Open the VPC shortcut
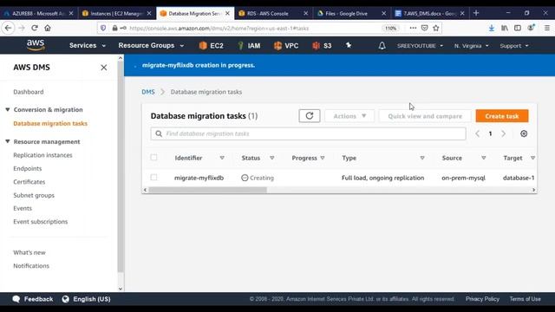The width and height of the screenshot is (555, 312). pos(286,46)
